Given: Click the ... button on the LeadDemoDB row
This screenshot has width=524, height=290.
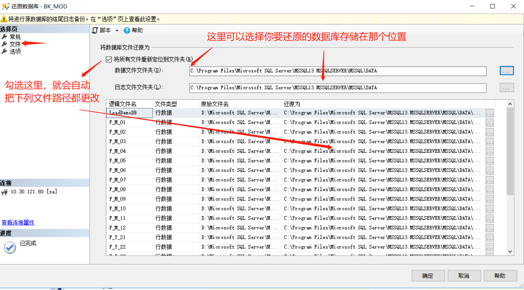Looking at the screenshot, I should click(x=490, y=112).
